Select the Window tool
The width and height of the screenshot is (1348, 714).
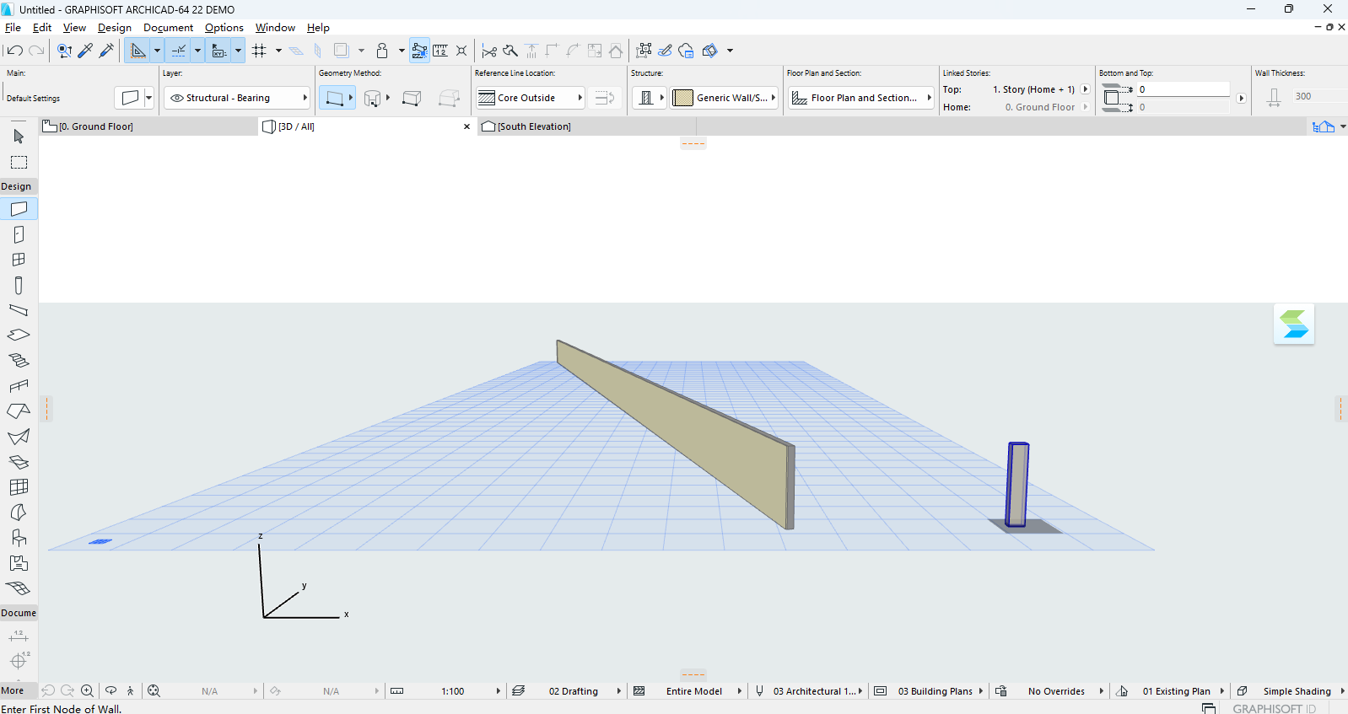(19, 260)
